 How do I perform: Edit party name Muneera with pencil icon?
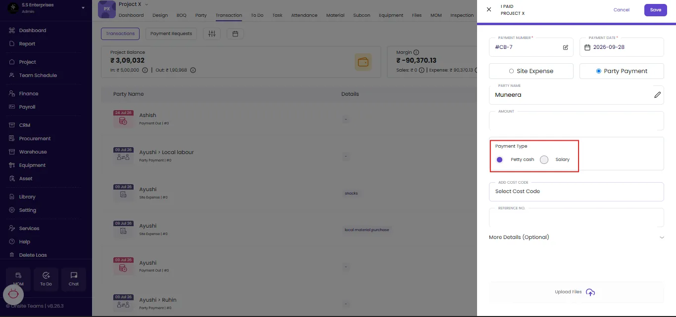[657, 95]
